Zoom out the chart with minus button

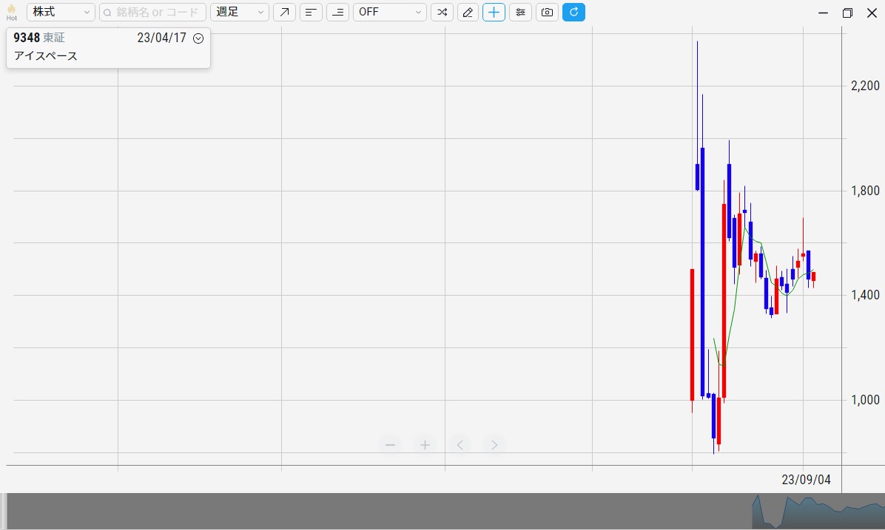click(x=390, y=445)
